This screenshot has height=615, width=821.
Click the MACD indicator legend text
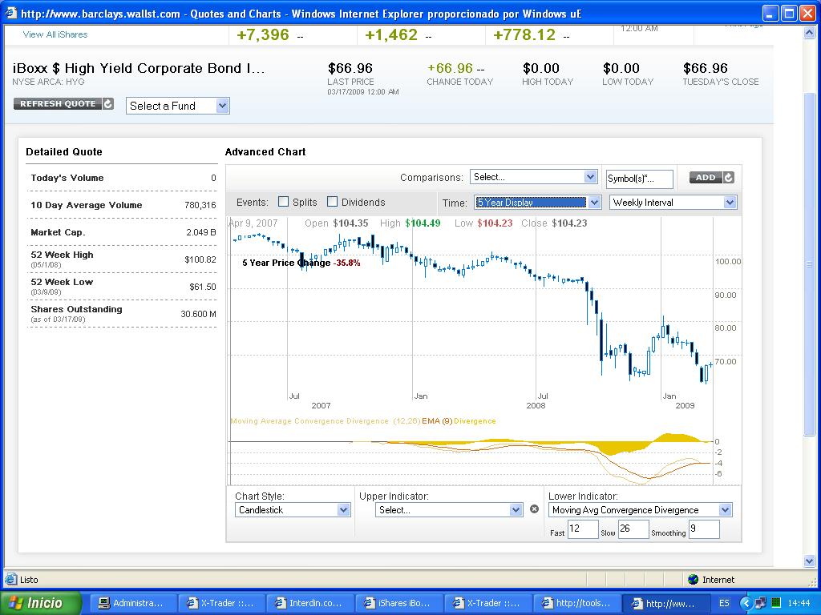(x=363, y=421)
